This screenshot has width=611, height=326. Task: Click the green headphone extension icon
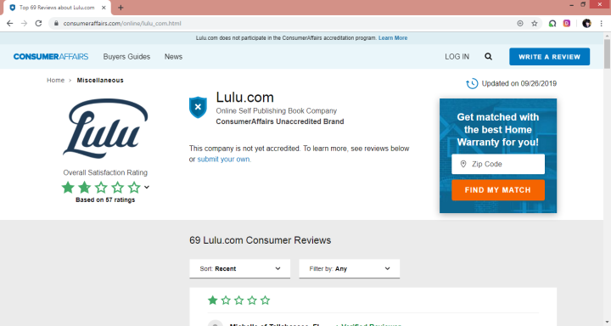point(552,24)
